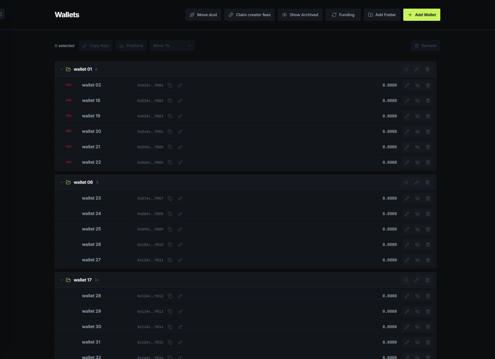
Task: Toggle Show Archived wallets
Action: point(300,15)
